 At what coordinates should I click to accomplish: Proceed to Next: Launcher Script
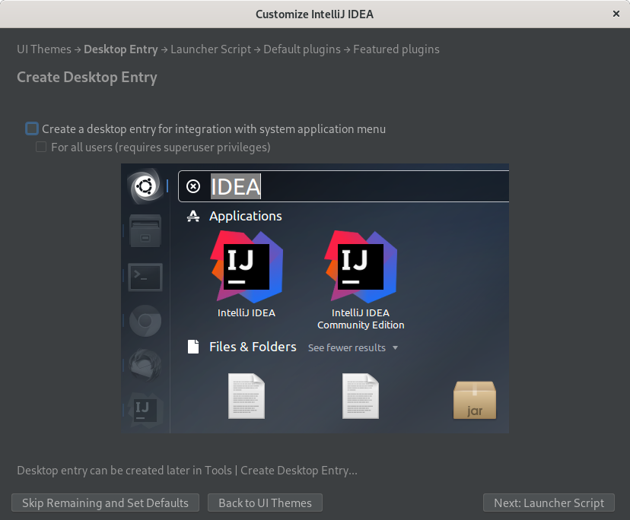(x=549, y=503)
